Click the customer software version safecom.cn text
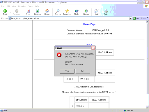Image resolution: width=149 pixels, height=112 pixels. click(x=102, y=34)
